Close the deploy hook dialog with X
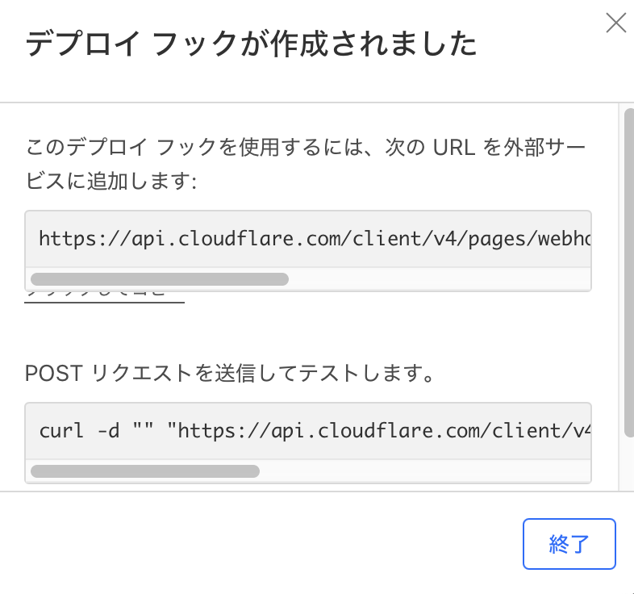 pos(616,23)
